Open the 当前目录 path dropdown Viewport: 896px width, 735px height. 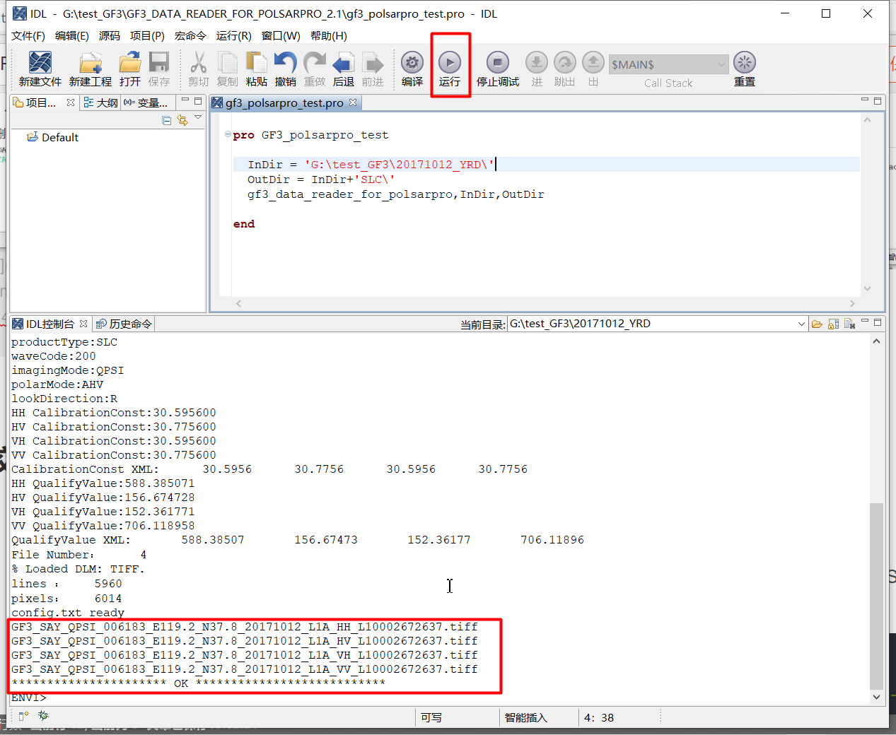pyautogui.click(x=801, y=324)
